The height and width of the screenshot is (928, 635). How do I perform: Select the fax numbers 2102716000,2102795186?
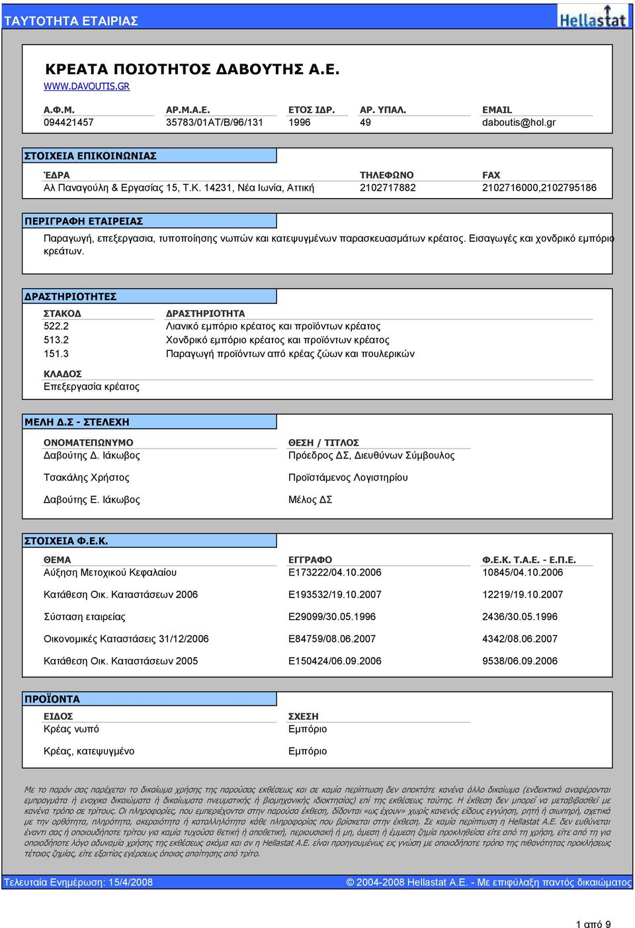(539, 187)
